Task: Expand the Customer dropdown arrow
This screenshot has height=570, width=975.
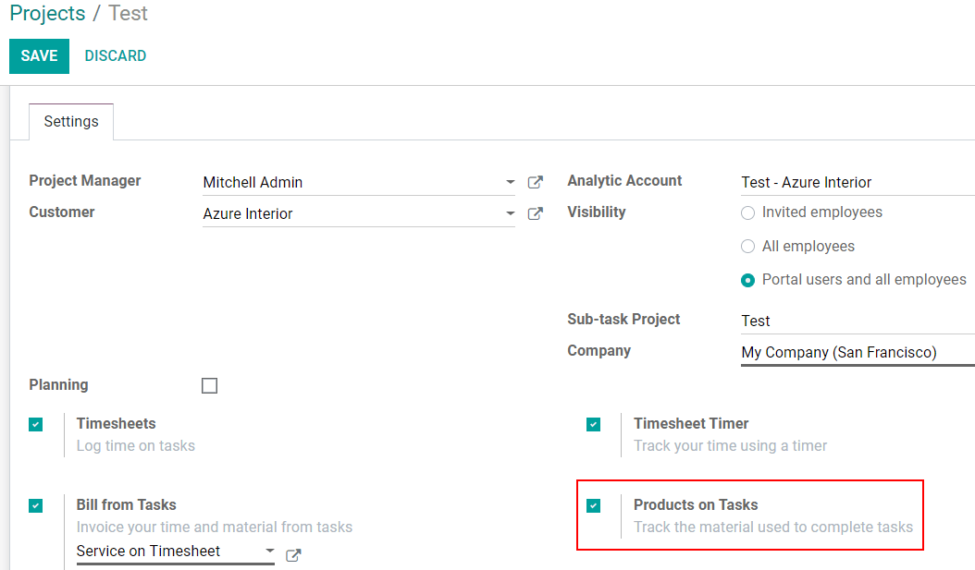Action: (x=511, y=214)
